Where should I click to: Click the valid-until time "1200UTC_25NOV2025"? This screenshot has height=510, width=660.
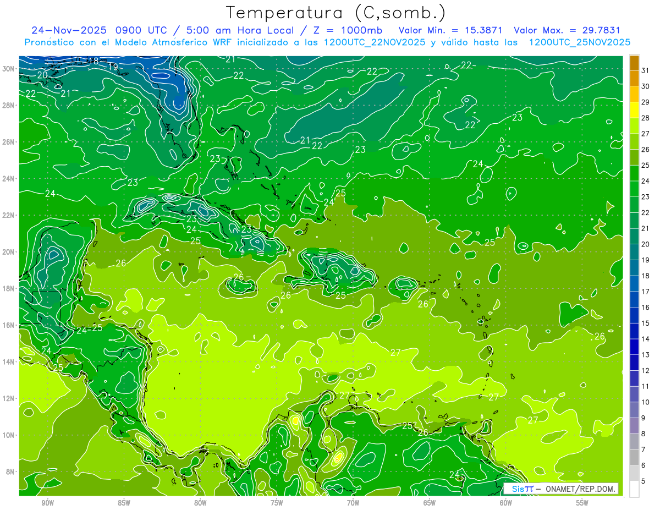pos(579,42)
